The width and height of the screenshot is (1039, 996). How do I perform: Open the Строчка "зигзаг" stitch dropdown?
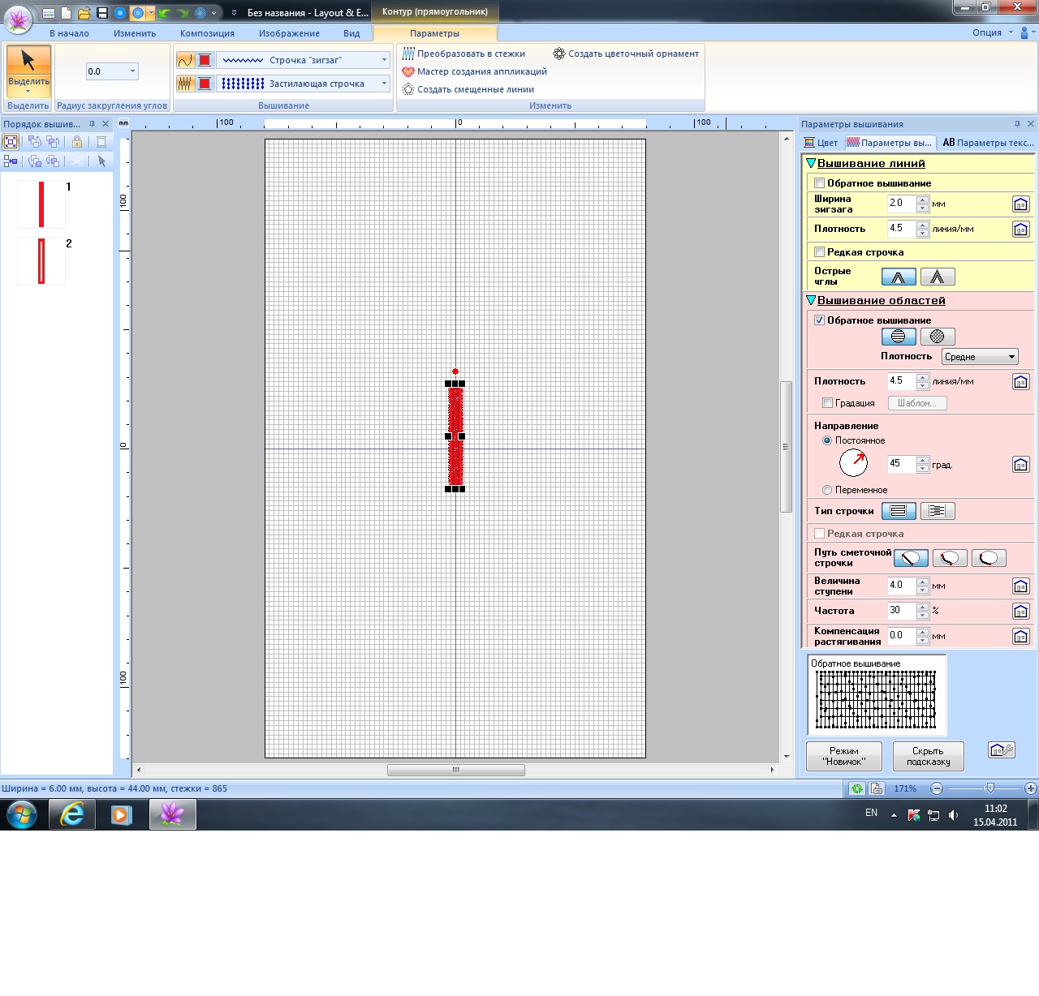tap(384, 60)
